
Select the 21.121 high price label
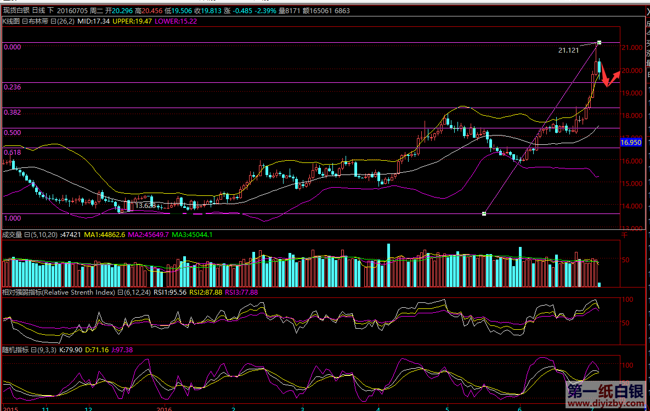click(568, 50)
